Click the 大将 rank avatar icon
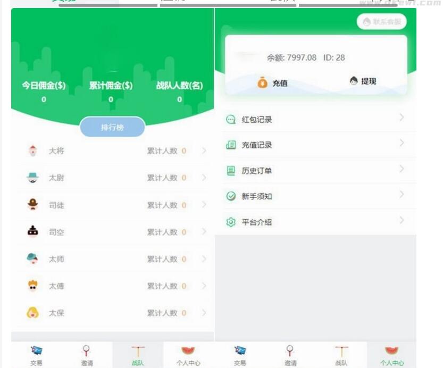Viewport: 443px width, 368px height. pos(33,151)
